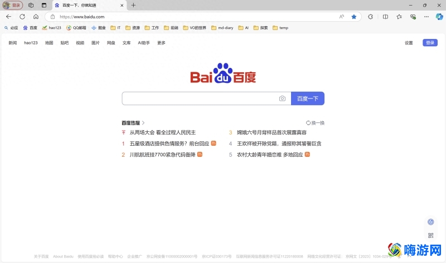Expand the VO的世界 bookmark folder
Viewport: 446px width, 263px height.
[195, 28]
